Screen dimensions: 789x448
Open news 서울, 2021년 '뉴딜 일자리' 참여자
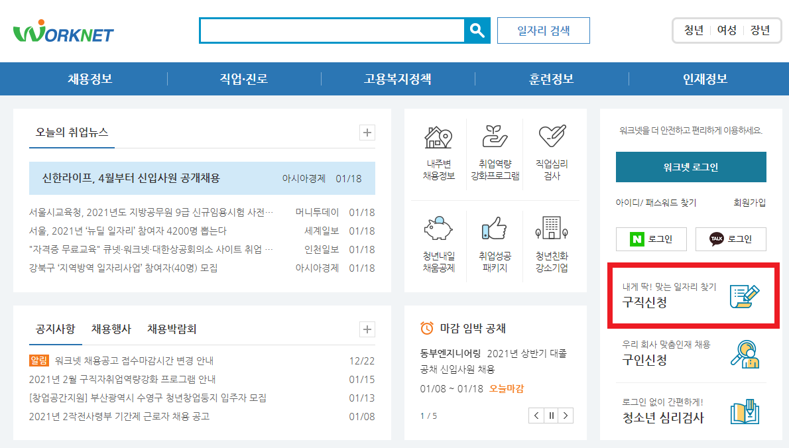coord(128,231)
